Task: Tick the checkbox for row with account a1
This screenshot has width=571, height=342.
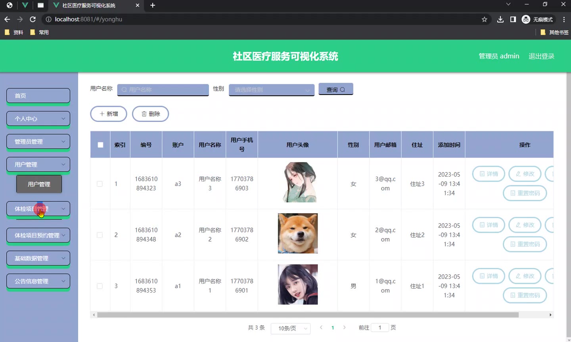Action: [x=100, y=286]
